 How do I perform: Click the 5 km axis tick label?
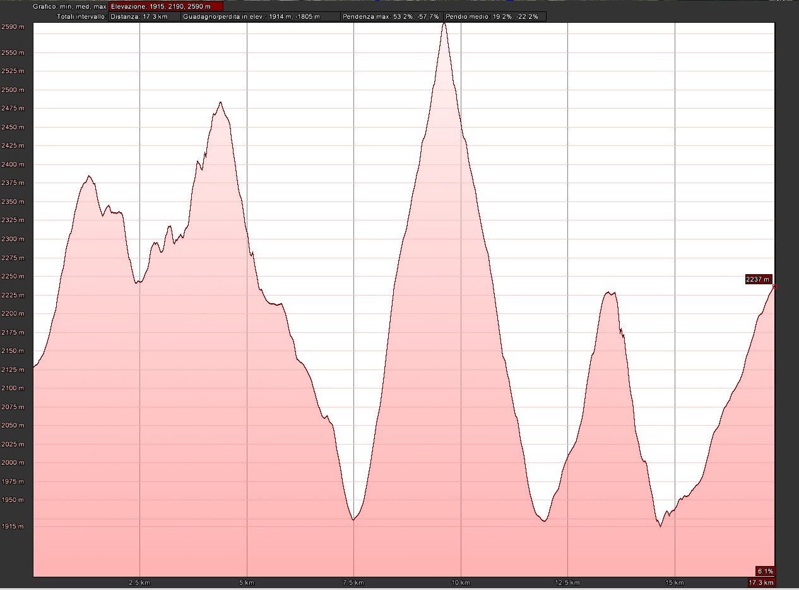247,582
